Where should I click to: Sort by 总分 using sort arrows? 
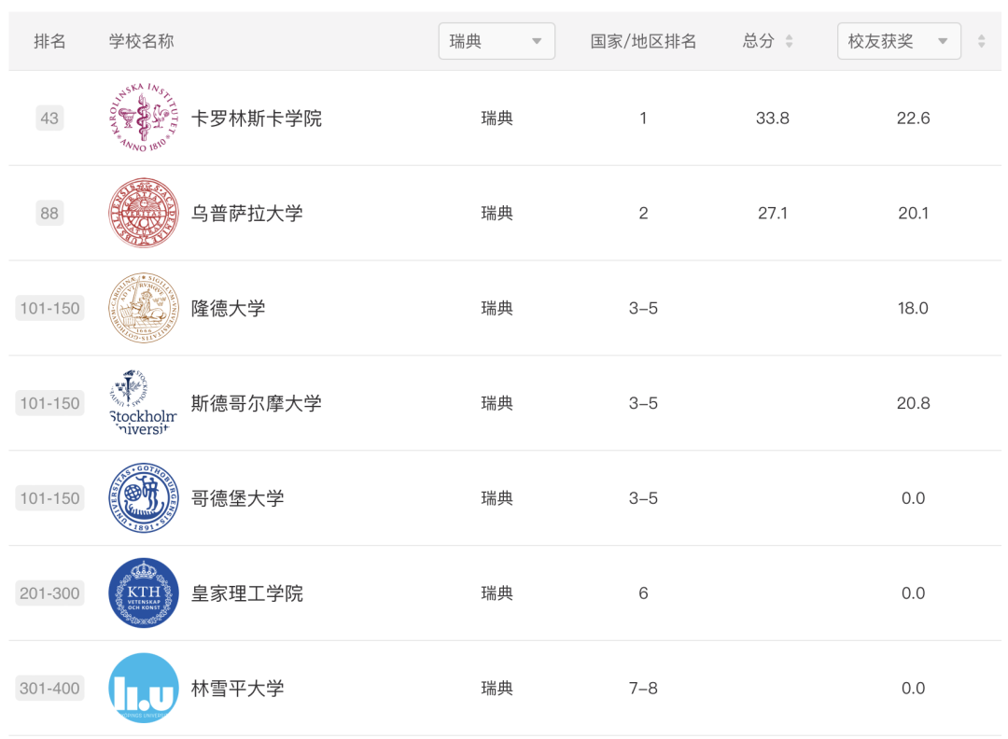(x=789, y=41)
